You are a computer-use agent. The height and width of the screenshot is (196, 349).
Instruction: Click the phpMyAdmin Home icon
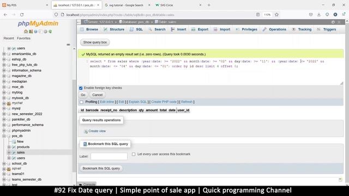[x=26, y=32]
